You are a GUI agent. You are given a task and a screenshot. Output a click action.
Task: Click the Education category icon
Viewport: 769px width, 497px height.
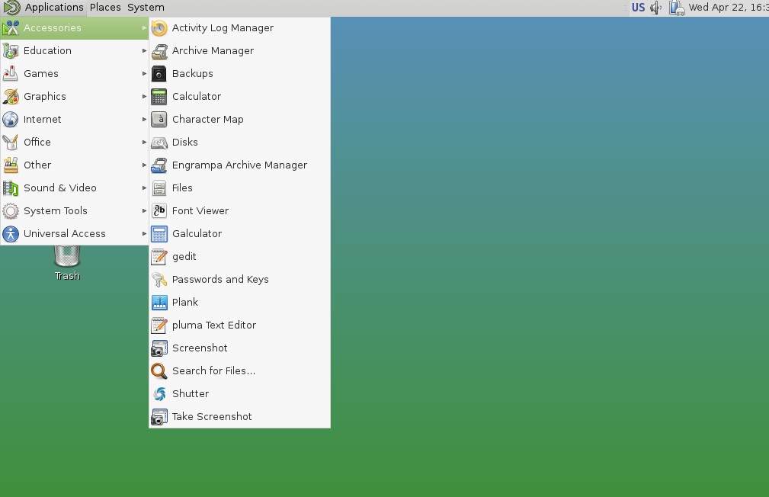pos(11,51)
